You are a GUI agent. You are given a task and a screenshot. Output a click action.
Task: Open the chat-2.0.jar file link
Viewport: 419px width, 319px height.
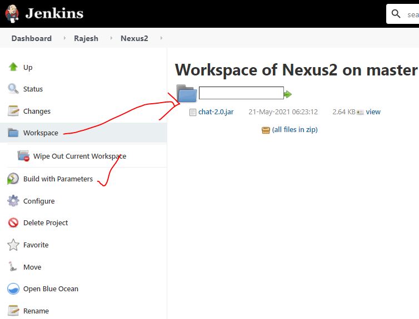pos(216,112)
